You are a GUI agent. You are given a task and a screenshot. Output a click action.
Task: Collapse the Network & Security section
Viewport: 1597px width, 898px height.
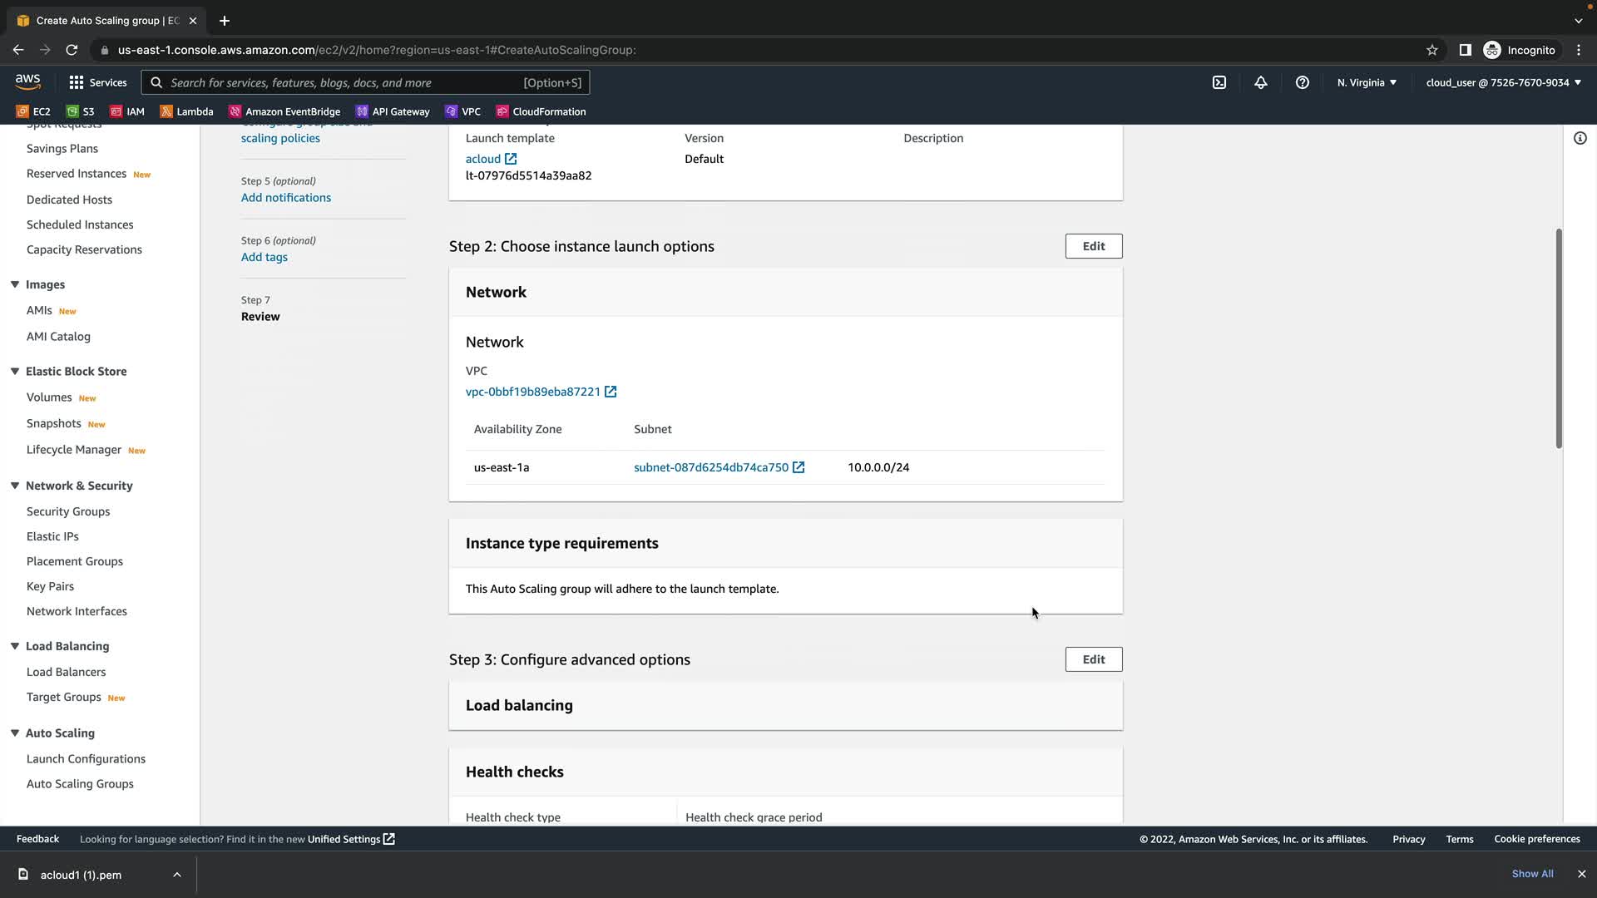(x=15, y=486)
